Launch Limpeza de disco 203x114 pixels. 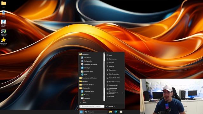(88, 92)
